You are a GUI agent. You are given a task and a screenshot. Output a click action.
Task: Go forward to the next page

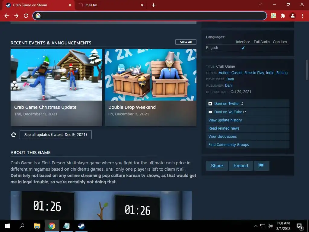16,16
